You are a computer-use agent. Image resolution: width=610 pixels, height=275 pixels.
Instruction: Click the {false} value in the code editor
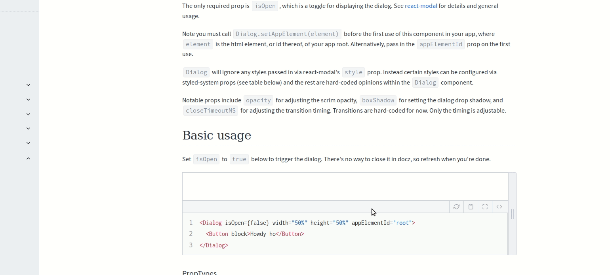(258, 223)
